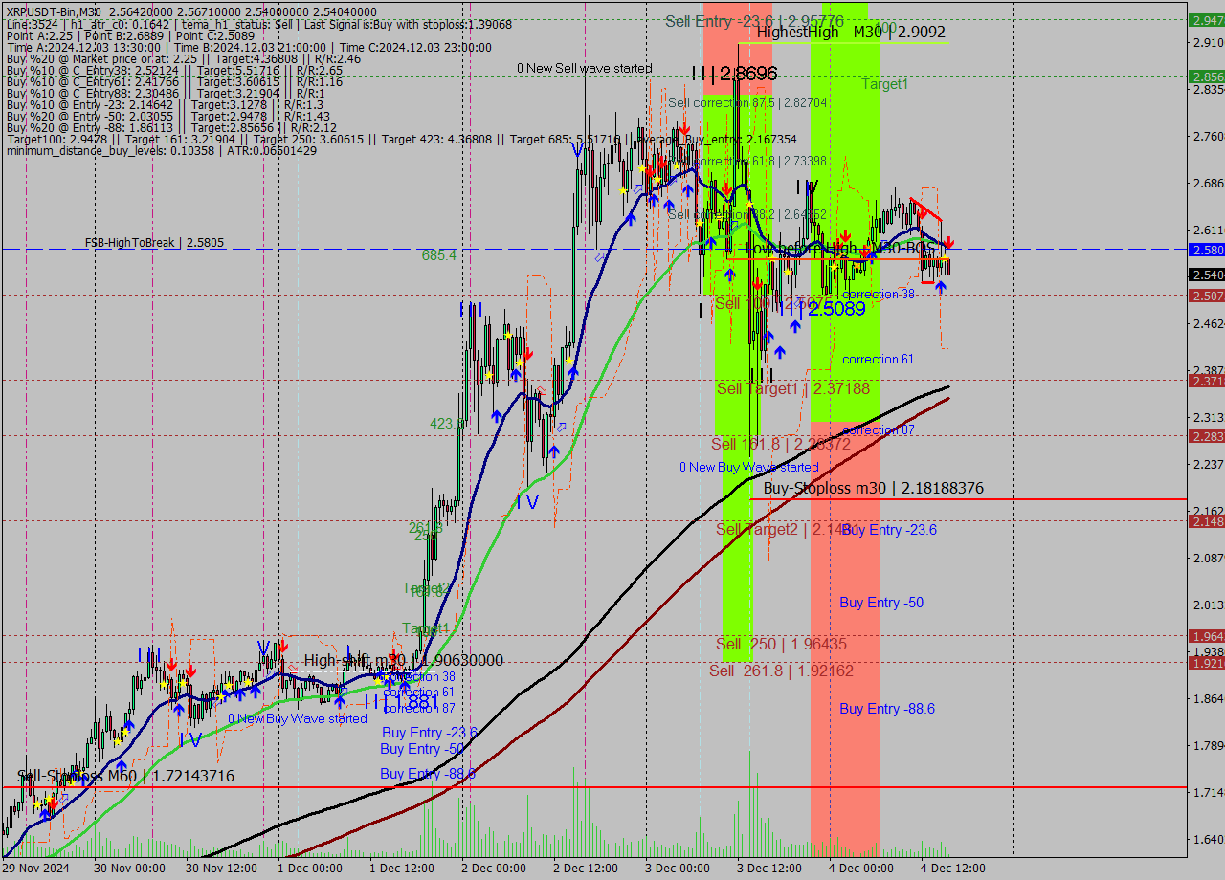Select the Sell Entry -23.6 label
The image size is (1225, 880).
pyautogui.click(x=754, y=20)
